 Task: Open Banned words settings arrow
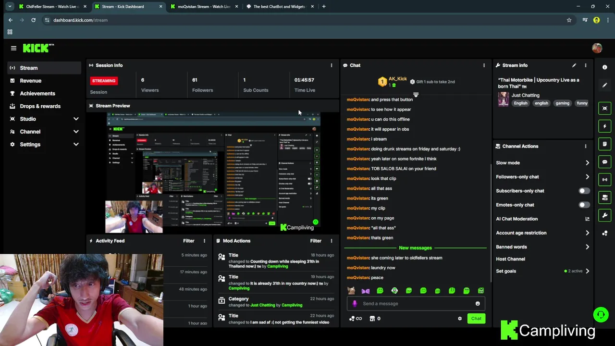(x=587, y=247)
